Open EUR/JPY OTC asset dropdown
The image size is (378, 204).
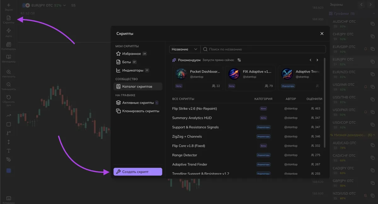point(44,5)
